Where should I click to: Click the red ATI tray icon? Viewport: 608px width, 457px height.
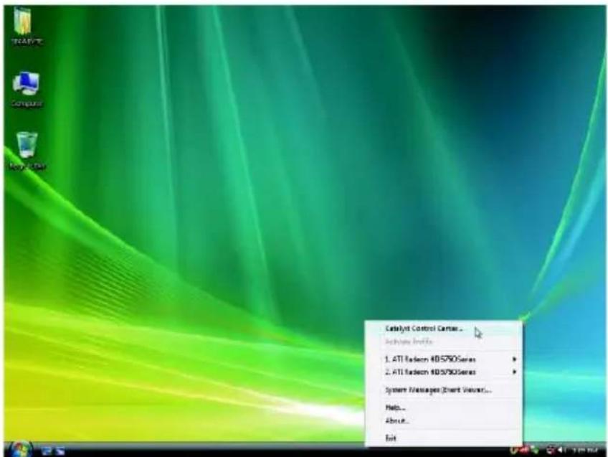[523, 451]
